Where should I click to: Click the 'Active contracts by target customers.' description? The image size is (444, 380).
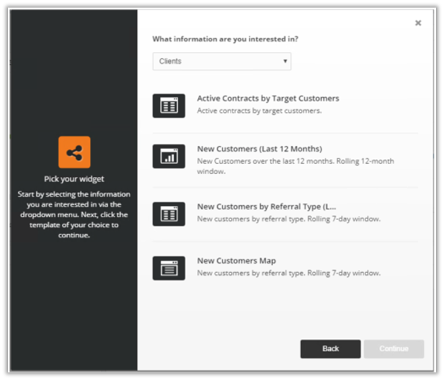click(259, 111)
